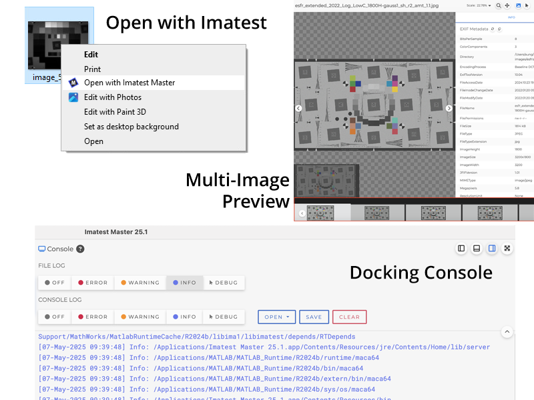Choose Edit with Paint 3D
The height and width of the screenshot is (400, 534).
click(154, 112)
